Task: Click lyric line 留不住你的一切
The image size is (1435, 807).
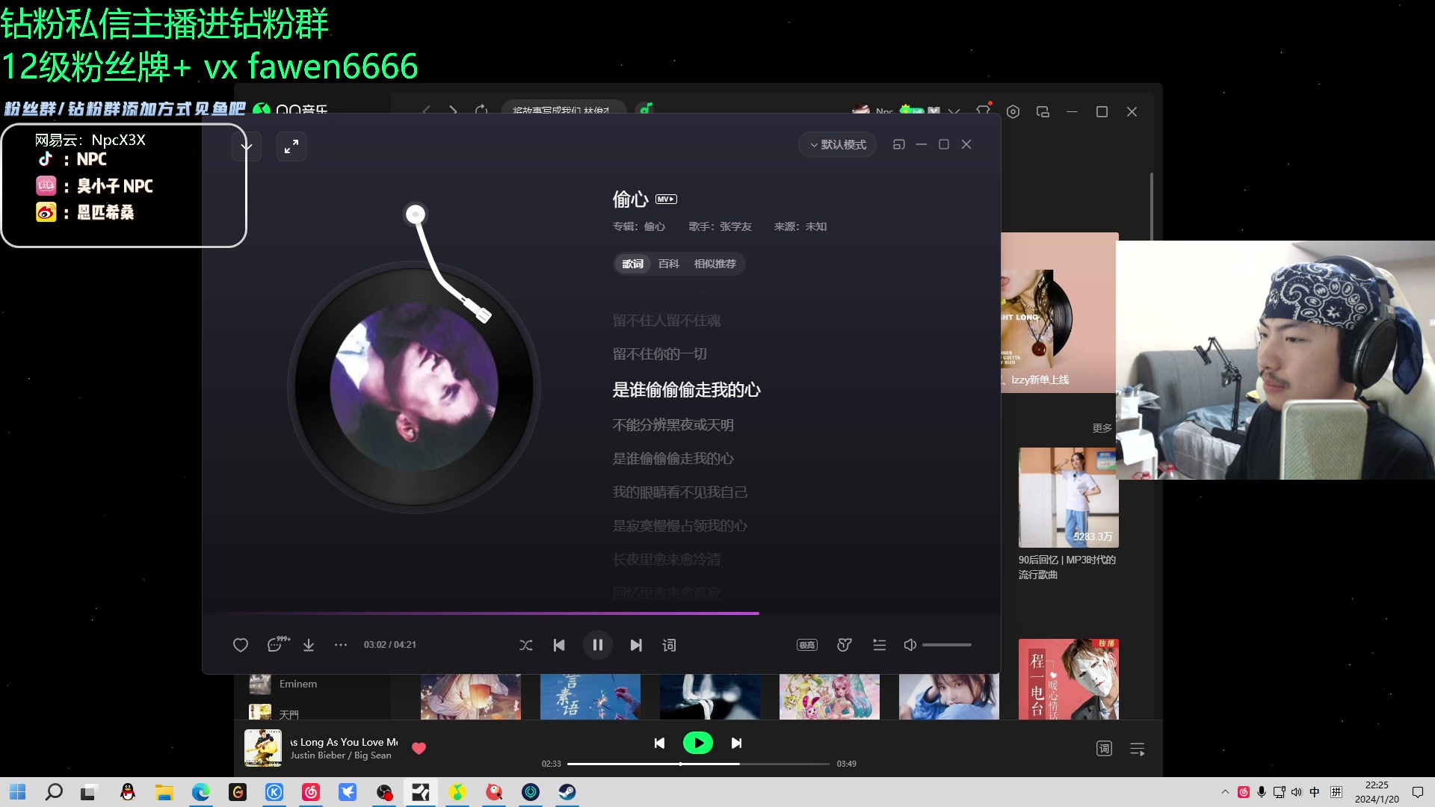Action: [660, 354]
